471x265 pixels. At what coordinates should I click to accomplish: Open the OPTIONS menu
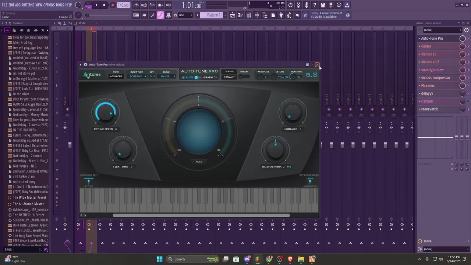point(49,5)
